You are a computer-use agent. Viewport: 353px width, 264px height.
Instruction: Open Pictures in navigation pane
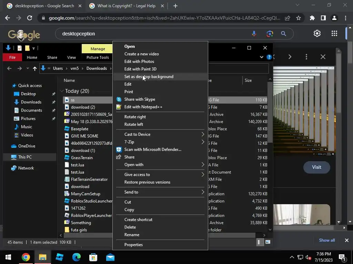click(28, 119)
